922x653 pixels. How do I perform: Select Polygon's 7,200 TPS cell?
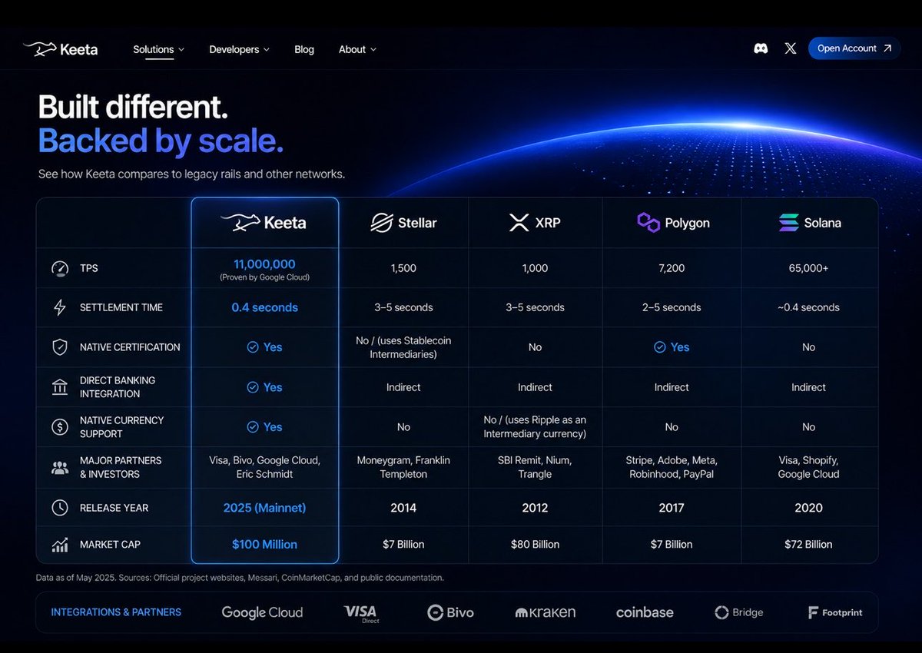pyautogui.click(x=672, y=268)
